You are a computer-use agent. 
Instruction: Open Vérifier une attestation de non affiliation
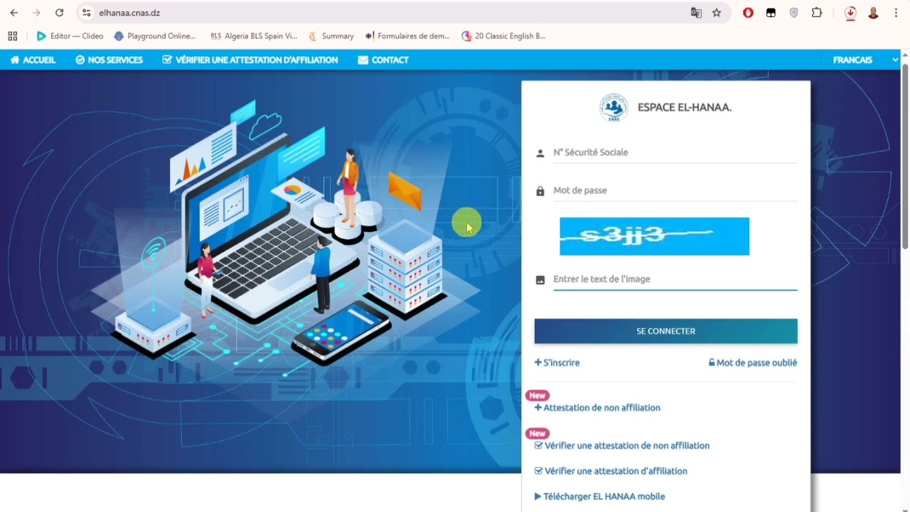[622, 446]
